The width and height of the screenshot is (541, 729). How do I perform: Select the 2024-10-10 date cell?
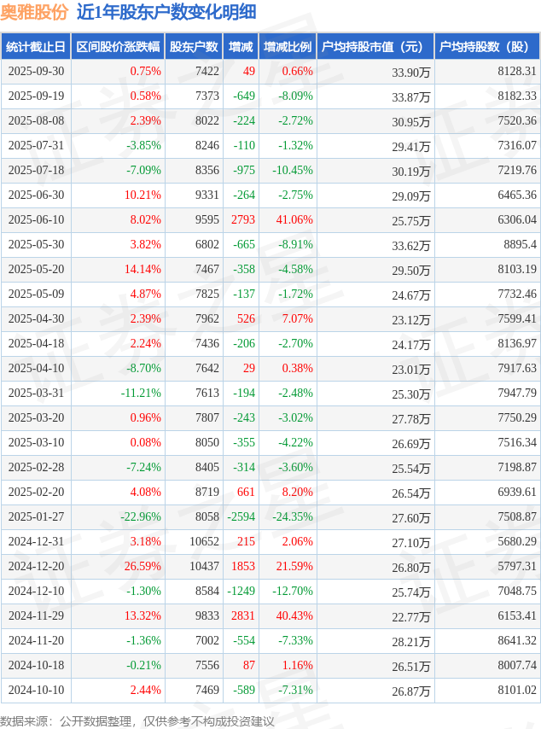coord(36,691)
